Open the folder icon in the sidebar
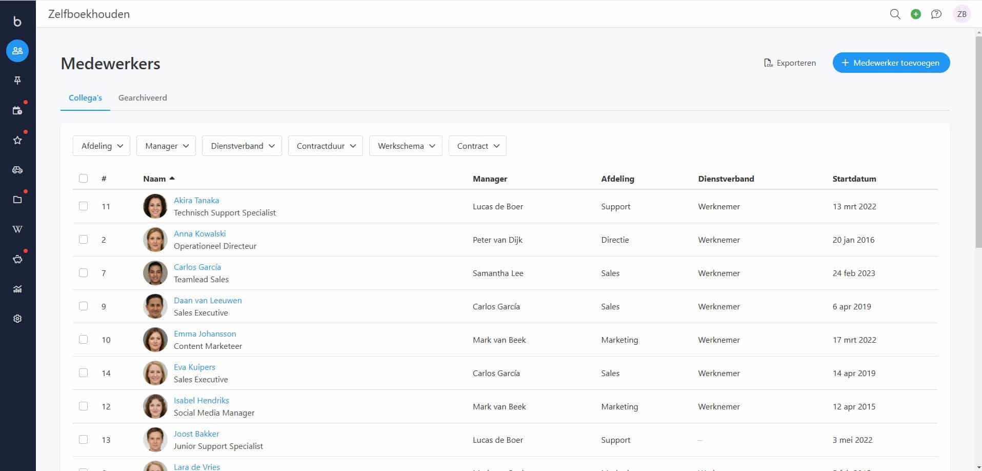Screen dimensions: 982x471 pyautogui.click(x=17, y=200)
